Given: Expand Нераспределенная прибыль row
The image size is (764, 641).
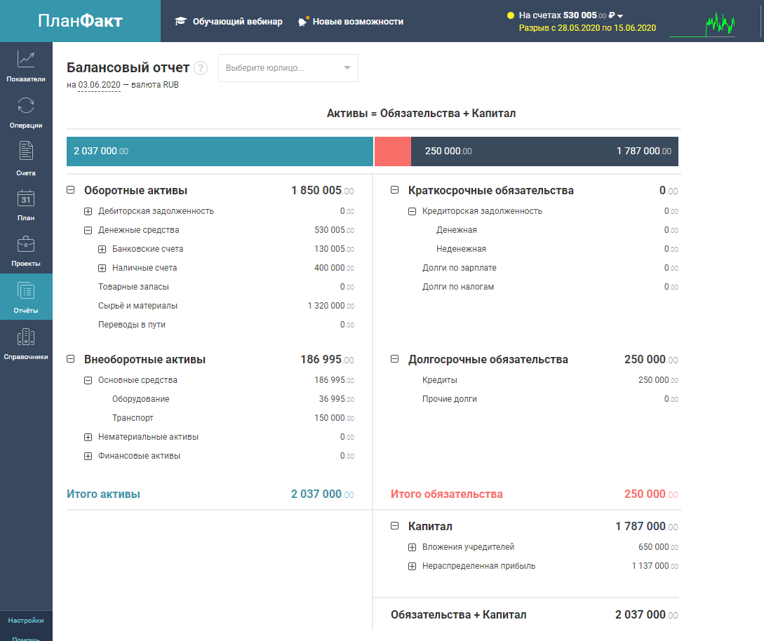Looking at the screenshot, I should click(413, 567).
